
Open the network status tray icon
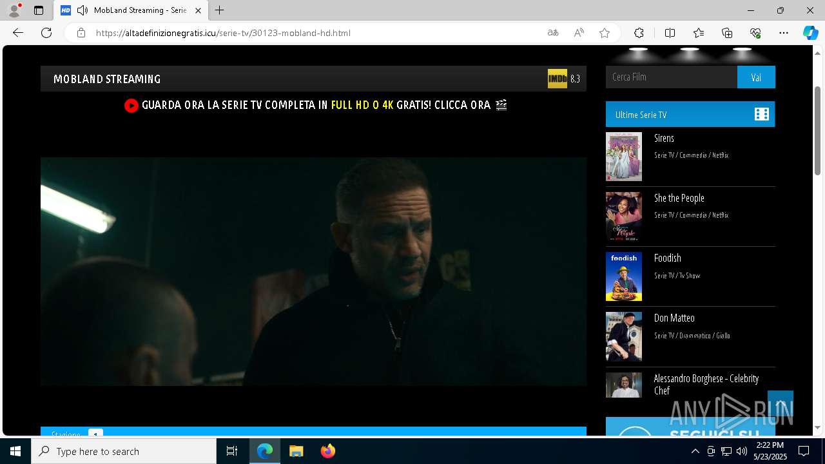click(726, 451)
